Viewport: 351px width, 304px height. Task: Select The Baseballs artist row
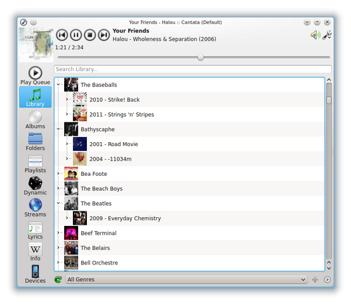pyautogui.click(x=190, y=84)
